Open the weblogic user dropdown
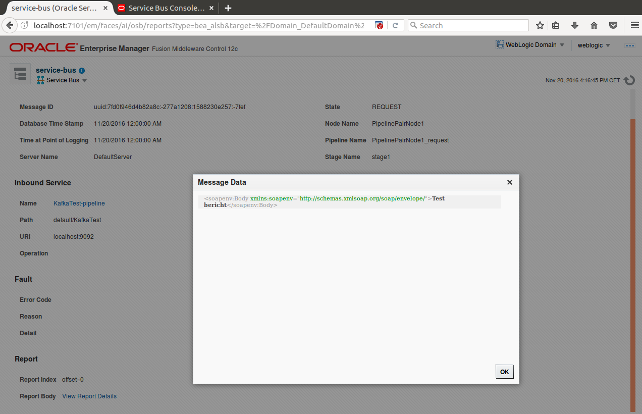Viewport: 642px width, 414px height. tap(594, 45)
